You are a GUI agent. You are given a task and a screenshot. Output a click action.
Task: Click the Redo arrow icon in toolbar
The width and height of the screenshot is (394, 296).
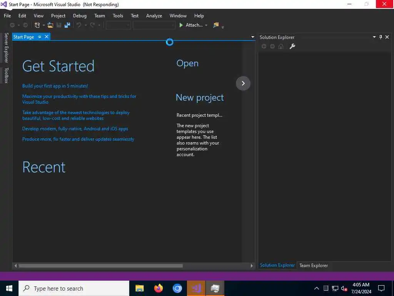point(92,25)
